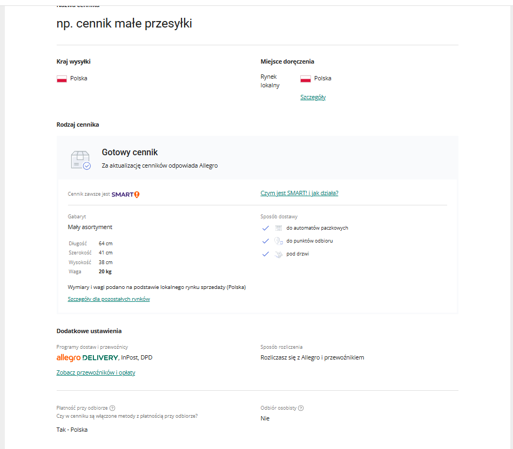
Task: Click checkmark next to pod drzwi
Action: pos(265,254)
